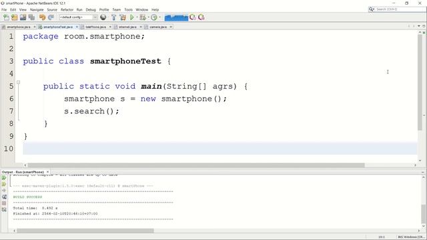
Task: Switch to the camera.java tab
Action: (x=157, y=27)
